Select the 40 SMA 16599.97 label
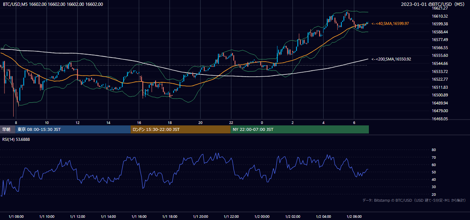Screen dimensions: 470x220 390,23
